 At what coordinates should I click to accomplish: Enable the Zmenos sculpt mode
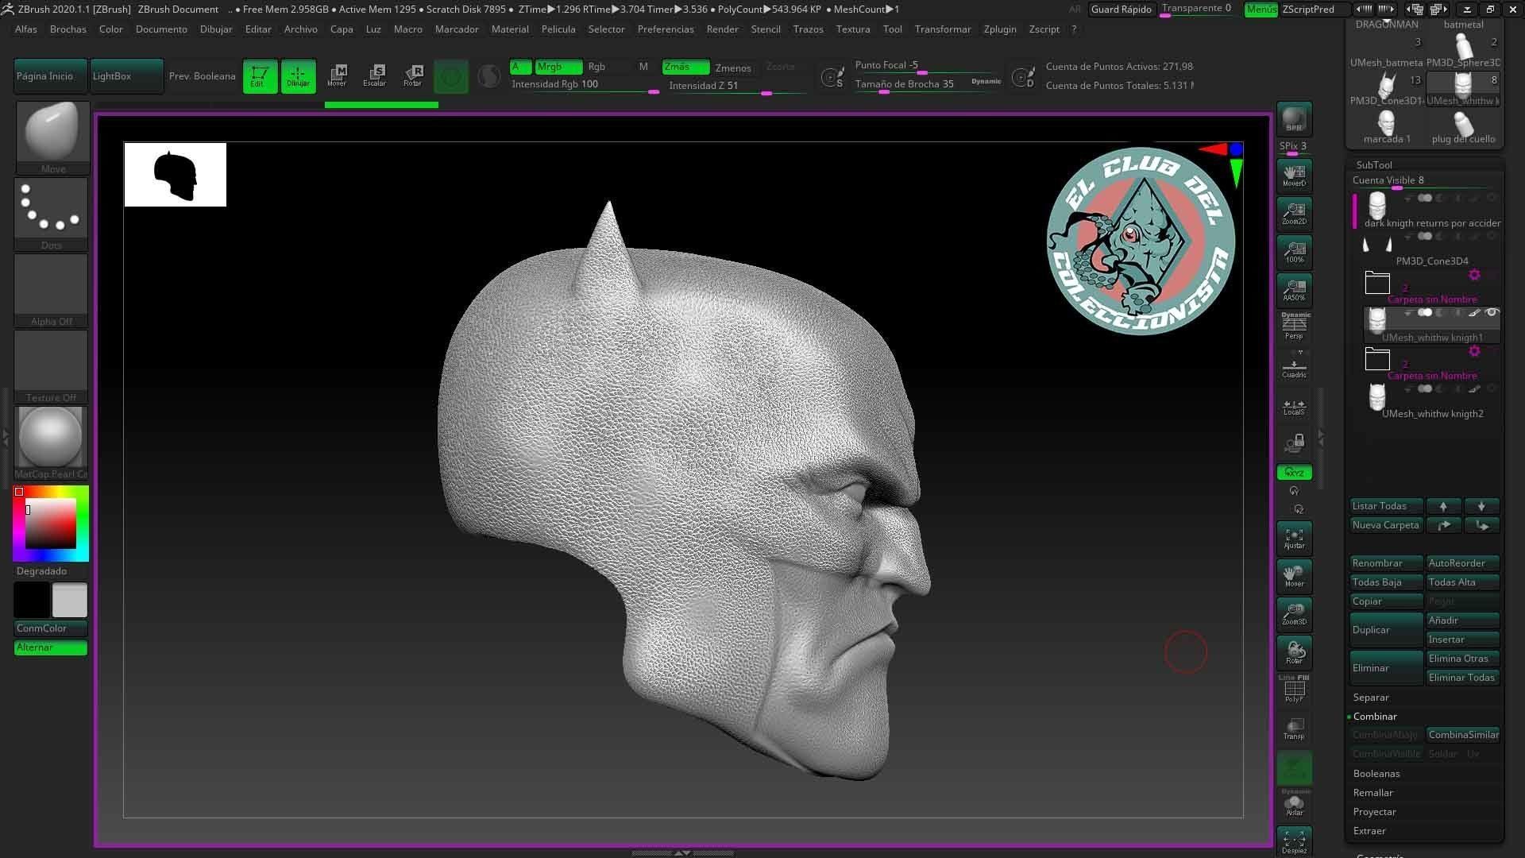pyautogui.click(x=732, y=68)
